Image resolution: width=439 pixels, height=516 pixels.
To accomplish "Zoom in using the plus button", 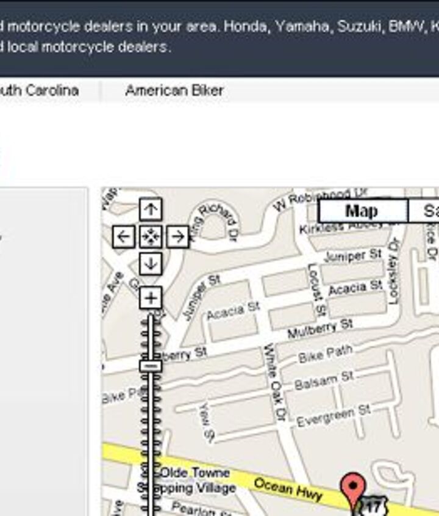I will pyautogui.click(x=150, y=298).
